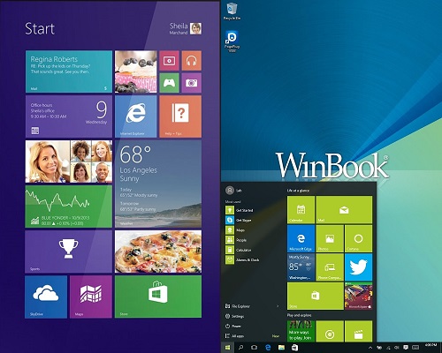This screenshot has width=442, height=353.
Task: Click the Windows Start button on taskbar
Action: 227,348
